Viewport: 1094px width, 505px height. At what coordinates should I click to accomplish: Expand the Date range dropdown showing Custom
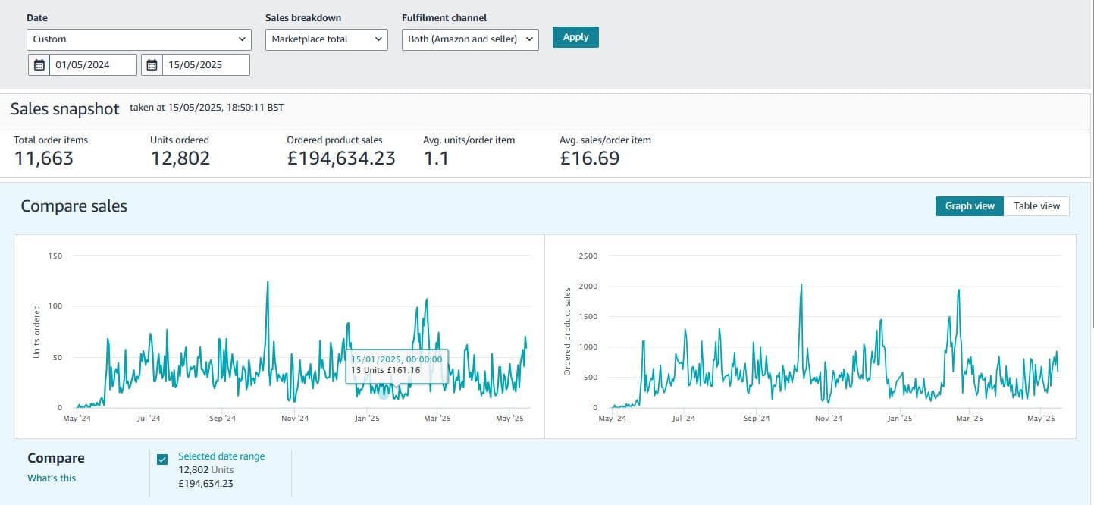[138, 39]
